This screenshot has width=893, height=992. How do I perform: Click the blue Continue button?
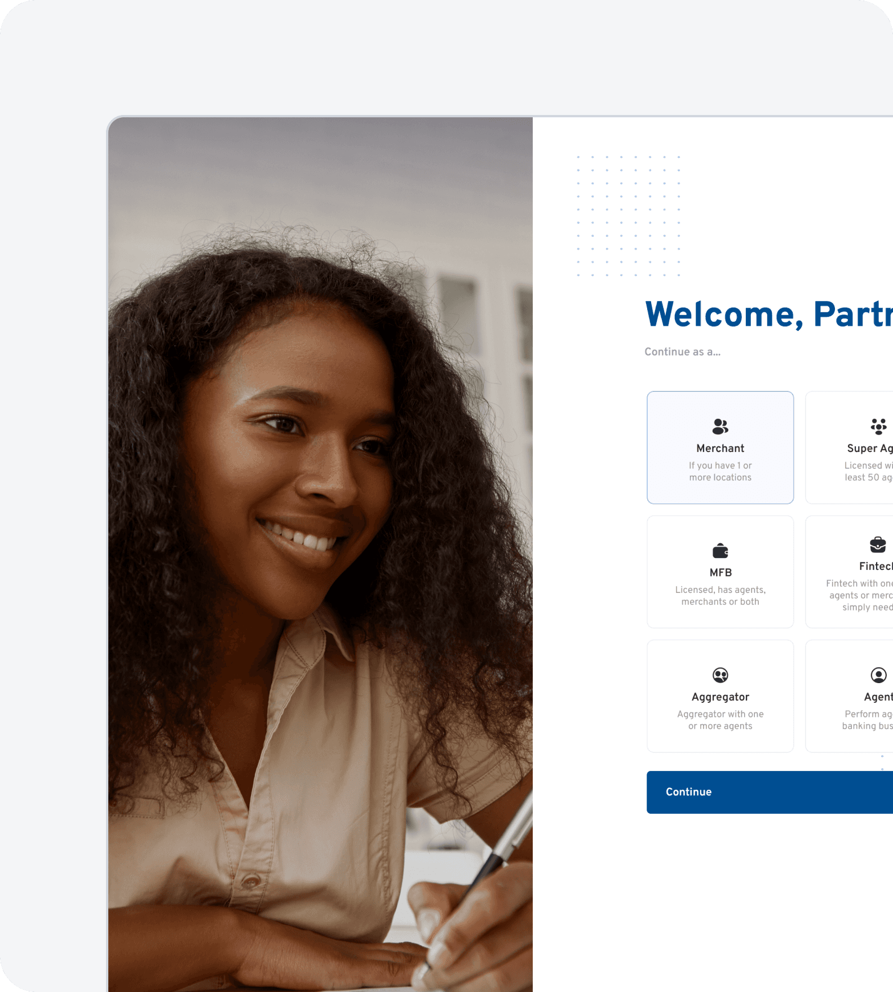(x=770, y=792)
